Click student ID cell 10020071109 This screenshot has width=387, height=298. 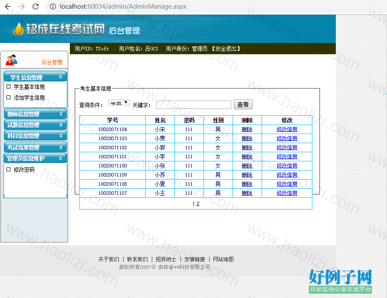tap(112, 175)
